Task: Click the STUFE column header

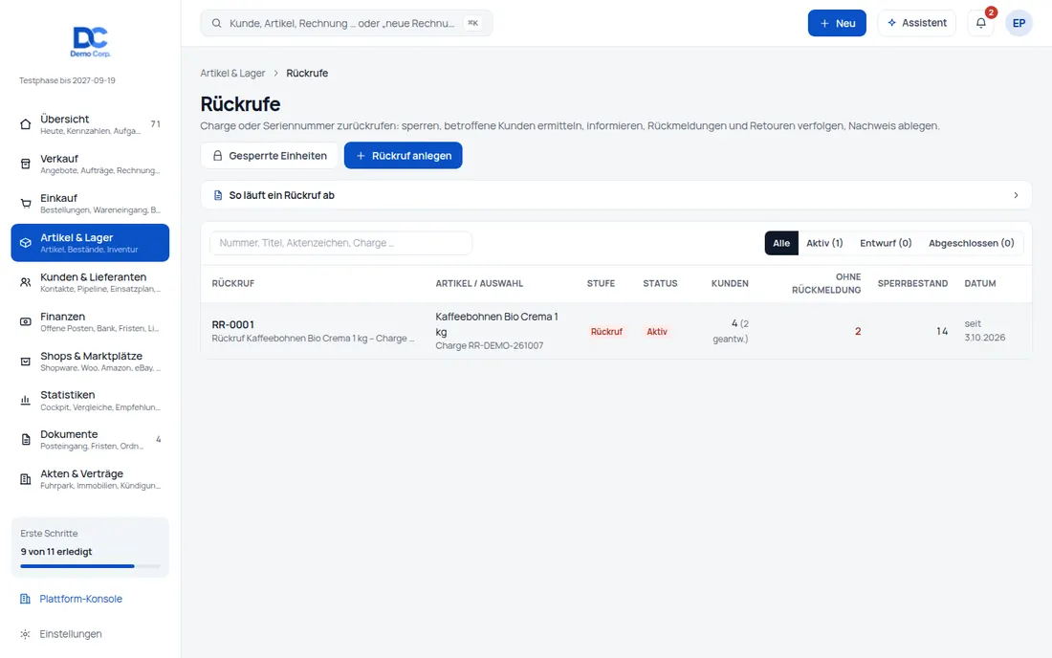Action: (601, 284)
